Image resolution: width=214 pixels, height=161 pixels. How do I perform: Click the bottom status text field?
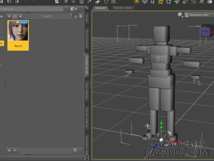point(43,158)
